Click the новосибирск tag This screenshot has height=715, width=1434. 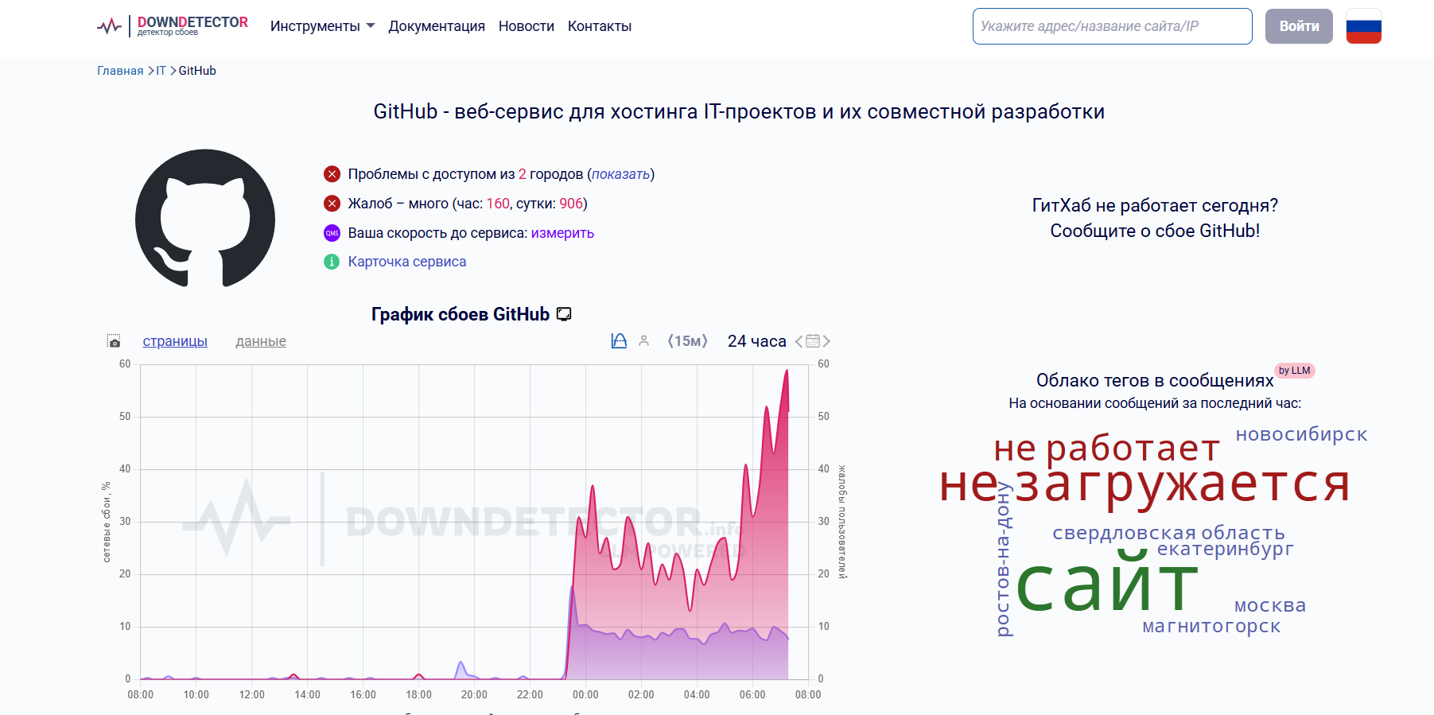pyautogui.click(x=1301, y=434)
